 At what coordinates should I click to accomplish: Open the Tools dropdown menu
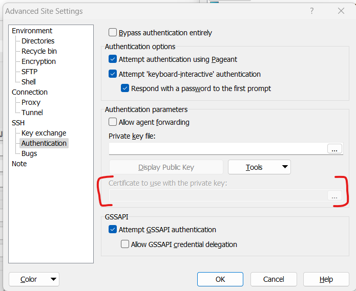pyautogui.click(x=259, y=167)
